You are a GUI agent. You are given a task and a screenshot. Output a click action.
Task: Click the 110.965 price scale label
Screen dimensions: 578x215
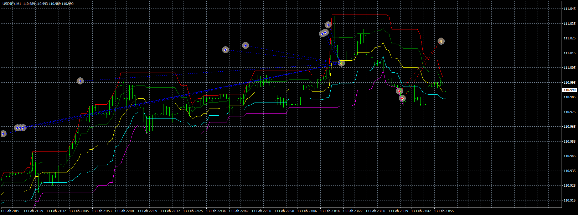(569, 127)
